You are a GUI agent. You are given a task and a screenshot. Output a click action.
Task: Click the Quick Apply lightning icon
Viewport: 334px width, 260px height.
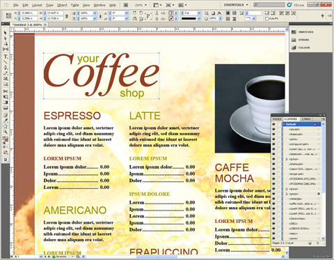pos(323,15)
